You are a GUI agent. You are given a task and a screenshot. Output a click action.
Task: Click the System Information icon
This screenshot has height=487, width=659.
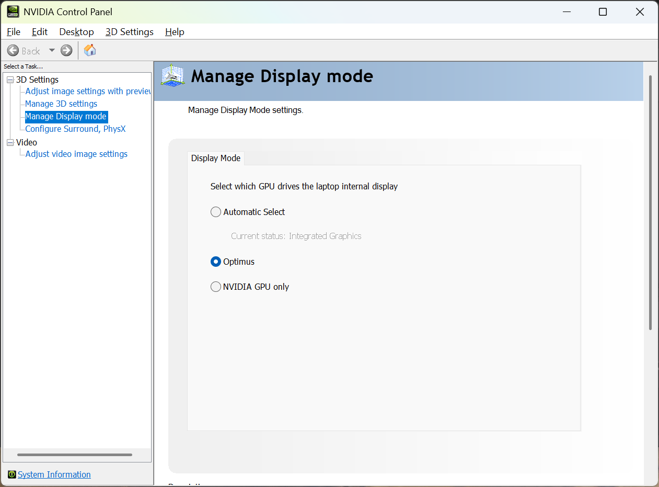coord(11,474)
